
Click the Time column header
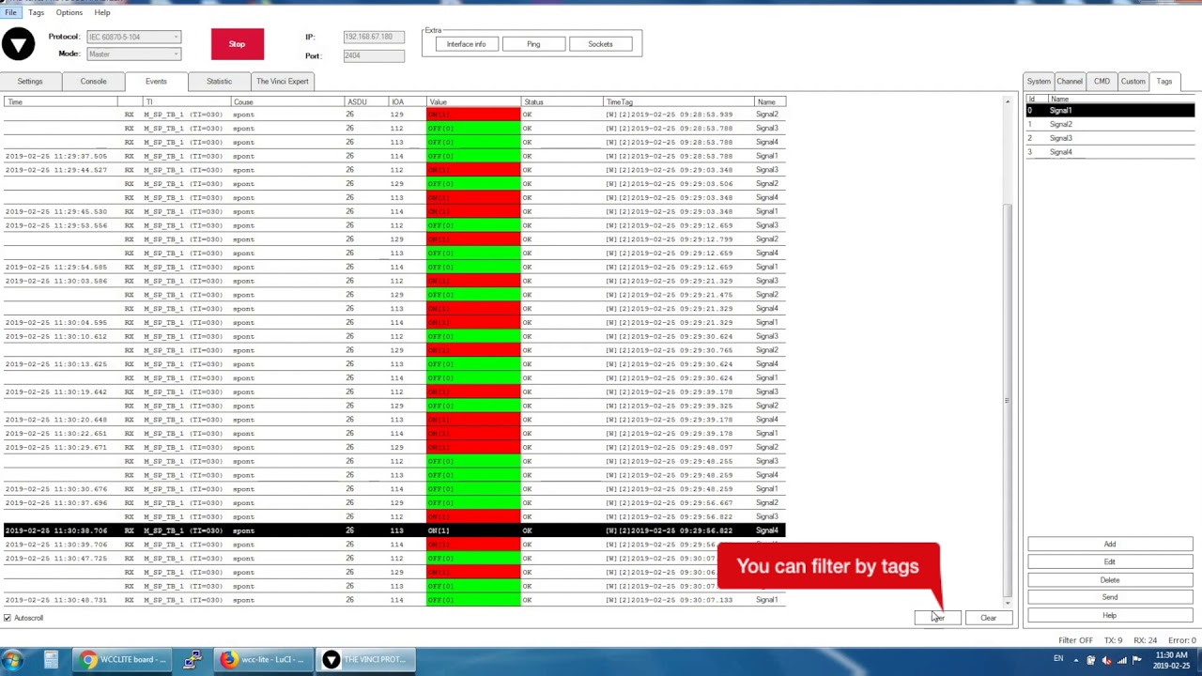[60, 101]
